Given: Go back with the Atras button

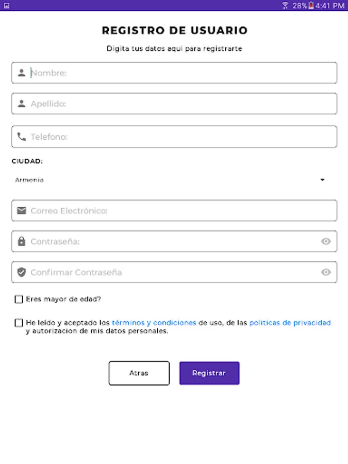Looking at the screenshot, I should click(x=139, y=373).
